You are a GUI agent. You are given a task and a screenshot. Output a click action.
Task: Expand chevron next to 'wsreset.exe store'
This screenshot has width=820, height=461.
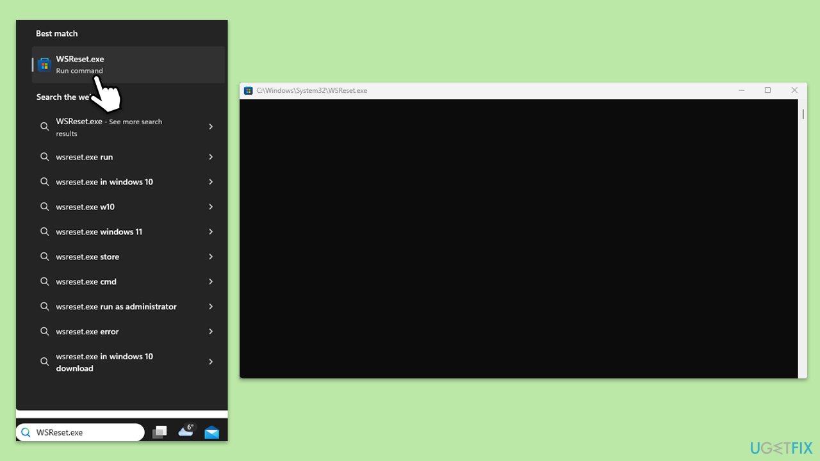(x=211, y=257)
